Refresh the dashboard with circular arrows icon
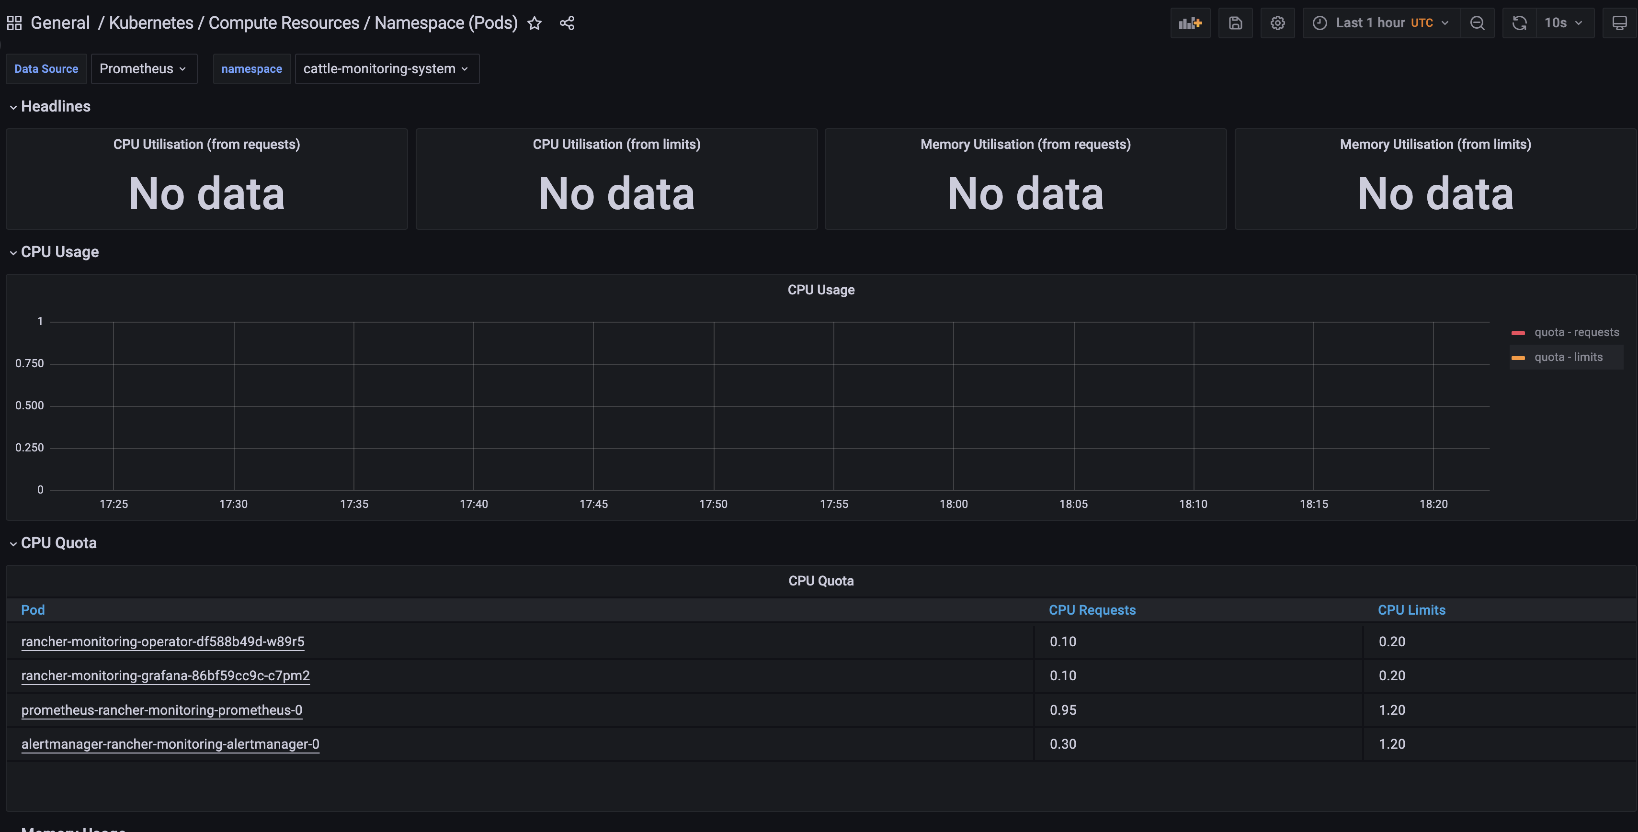 1519,23
